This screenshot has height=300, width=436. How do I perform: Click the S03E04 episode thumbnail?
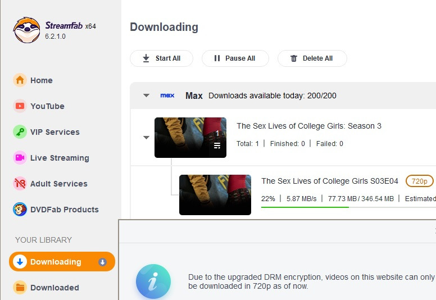click(x=215, y=195)
